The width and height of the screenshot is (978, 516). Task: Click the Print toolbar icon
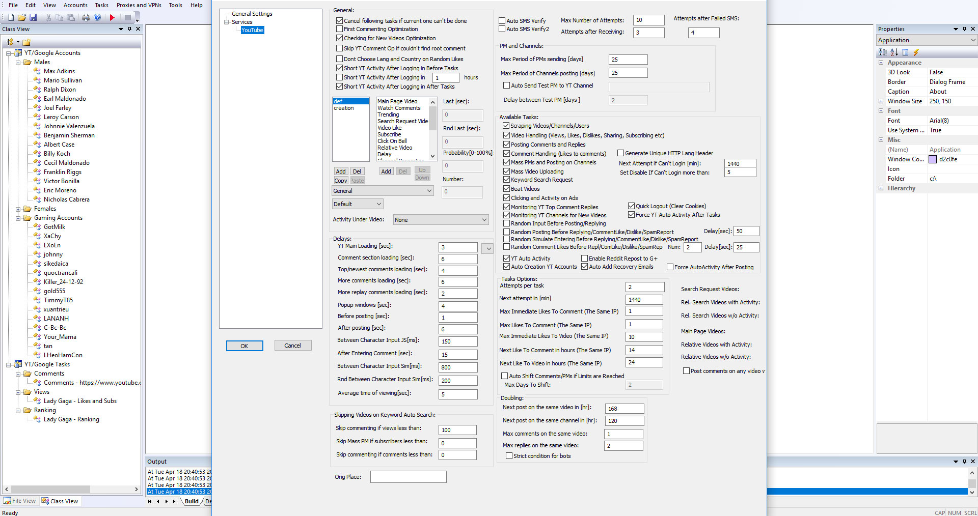tap(86, 17)
